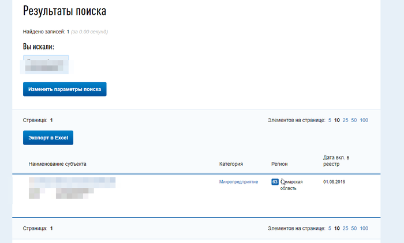Click the blurred search term tag under "Вы искали"
The image size is (404, 243).
45,64
